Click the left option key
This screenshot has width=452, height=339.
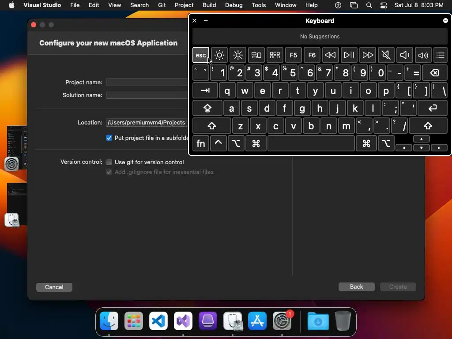click(x=236, y=143)
